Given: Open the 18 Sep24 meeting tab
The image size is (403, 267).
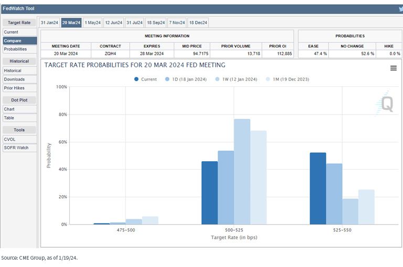Looking at the screenshot, I should click(x=156, y=23).
